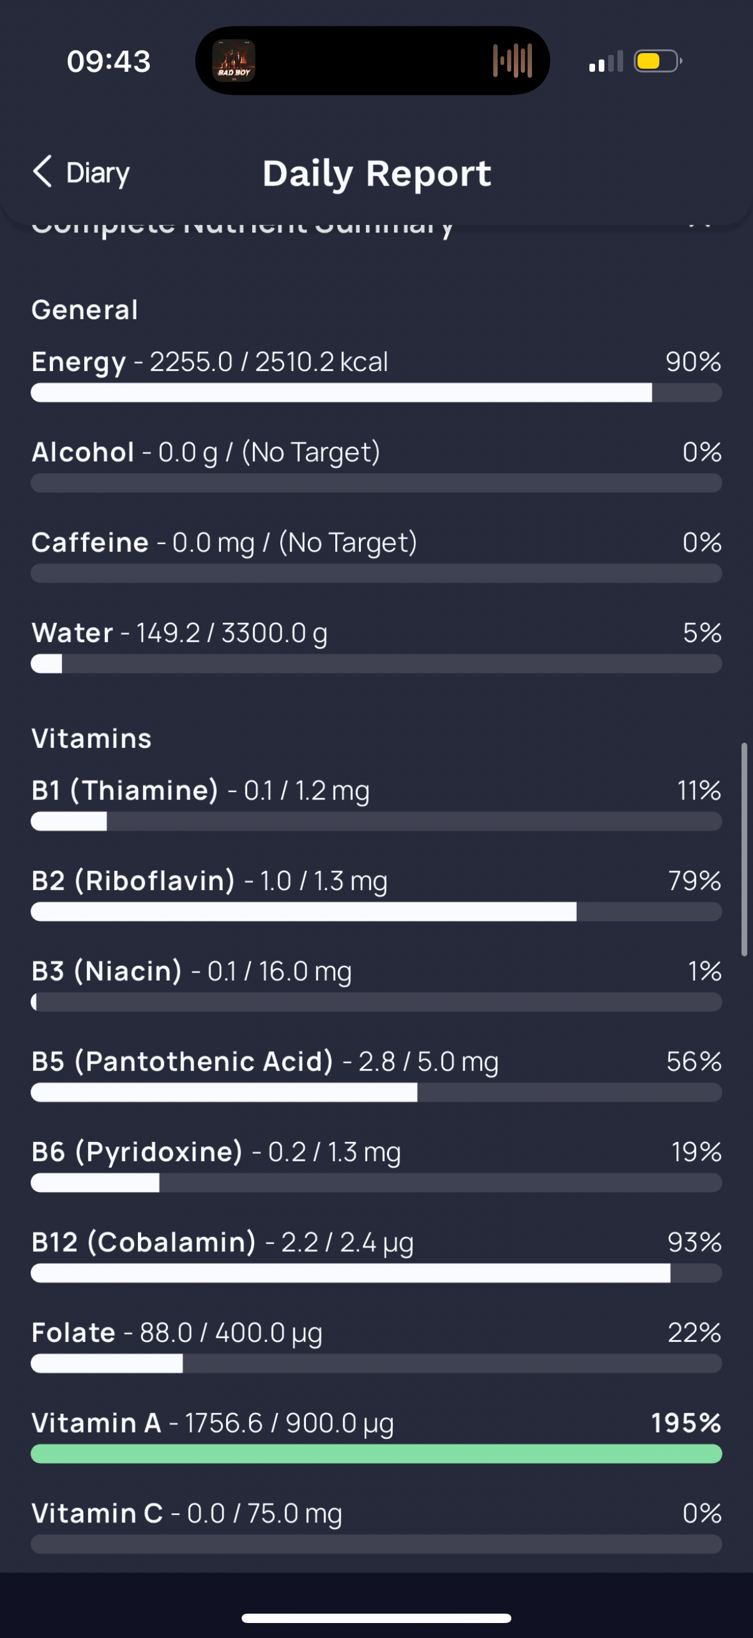Open the Bad Boy album art thumbnail

[234, 61]
